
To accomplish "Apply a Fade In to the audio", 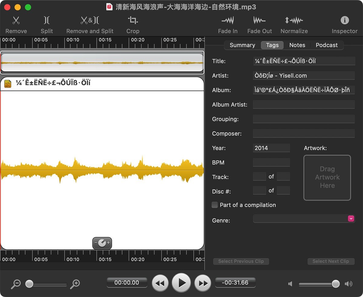I will (x=228, y=24).
